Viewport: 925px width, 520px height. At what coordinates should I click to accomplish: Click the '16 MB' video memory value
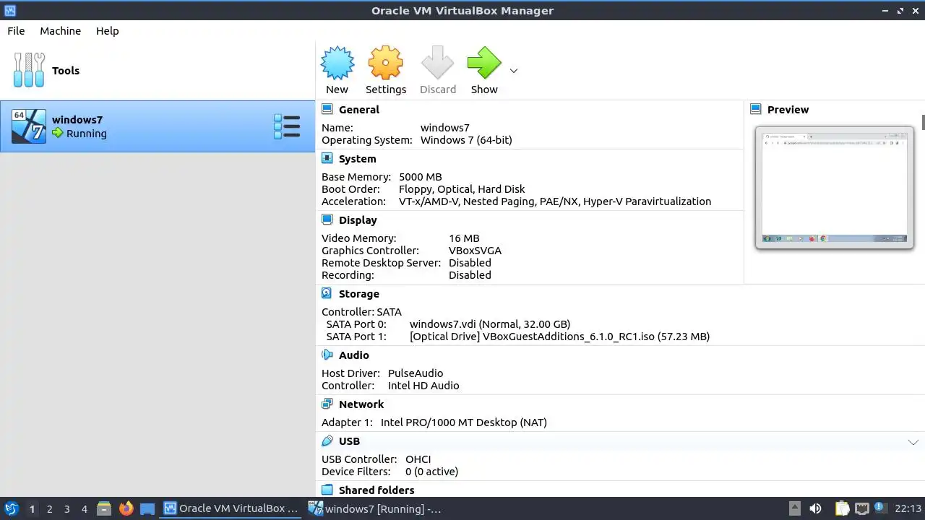(464, 238)
